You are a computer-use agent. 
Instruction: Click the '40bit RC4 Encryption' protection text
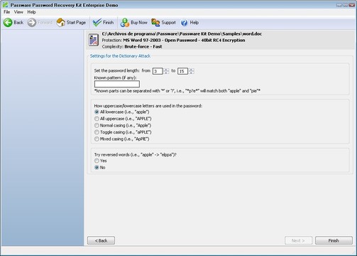click(223, 40)
